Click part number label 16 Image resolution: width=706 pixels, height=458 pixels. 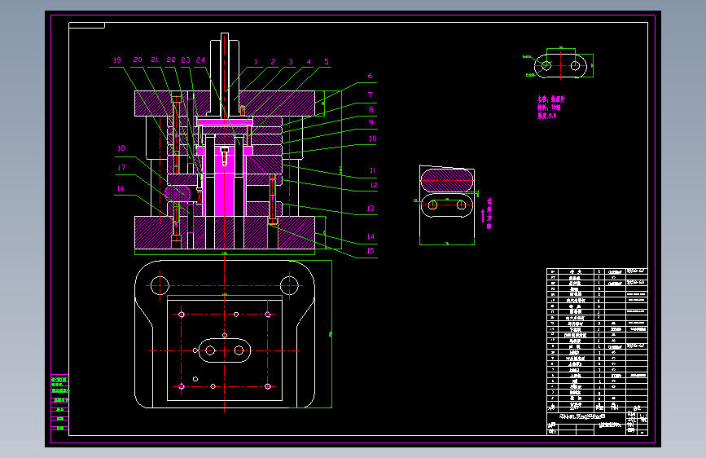pos(121,189)
